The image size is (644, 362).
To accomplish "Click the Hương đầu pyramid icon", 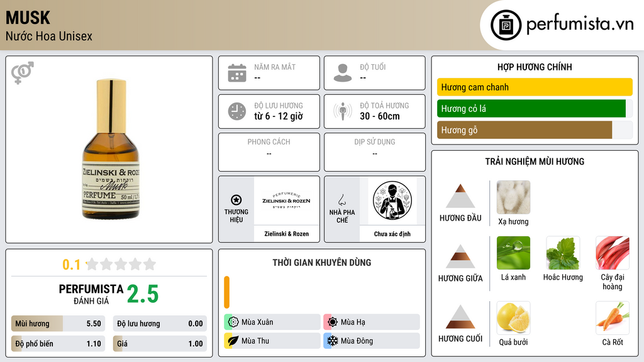I will click(x=460, y=196).
